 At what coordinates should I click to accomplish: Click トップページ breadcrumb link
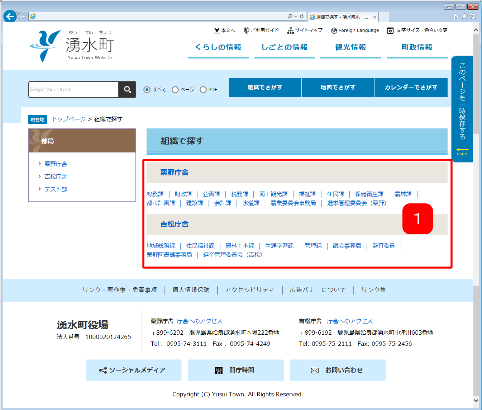pos(69,119)
